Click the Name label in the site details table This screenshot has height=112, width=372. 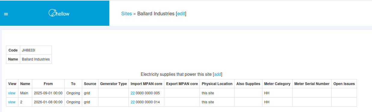[13, 59]
